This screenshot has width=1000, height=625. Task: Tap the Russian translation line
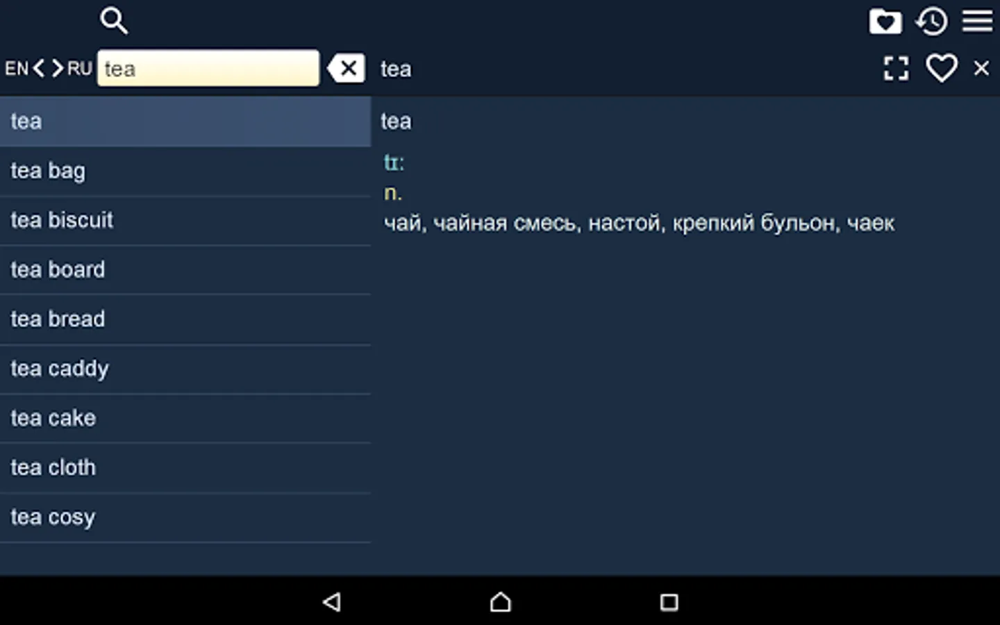coord(639,223)
